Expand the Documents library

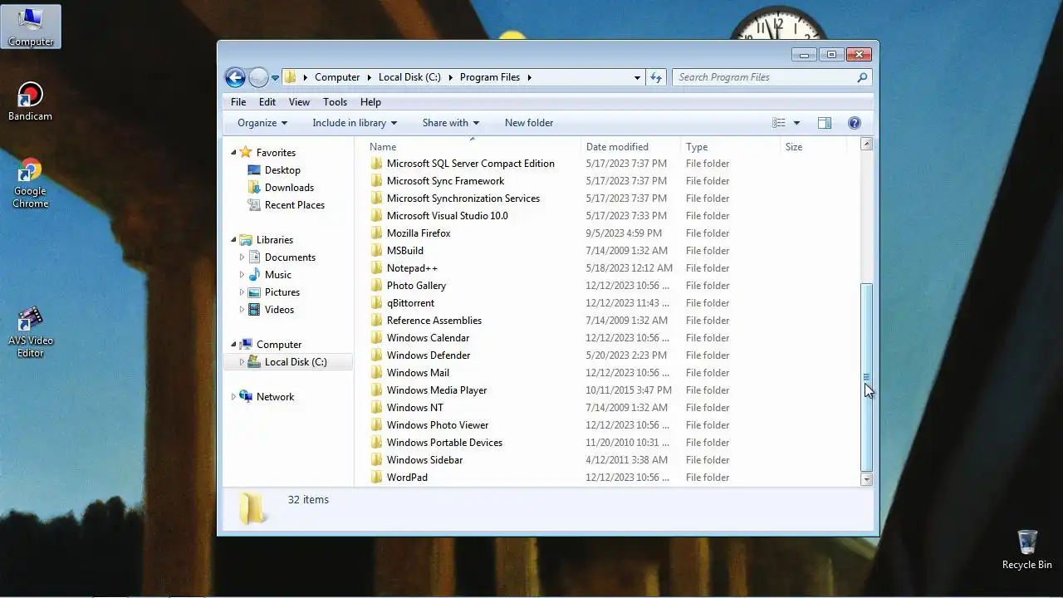[x=242, y=257]
